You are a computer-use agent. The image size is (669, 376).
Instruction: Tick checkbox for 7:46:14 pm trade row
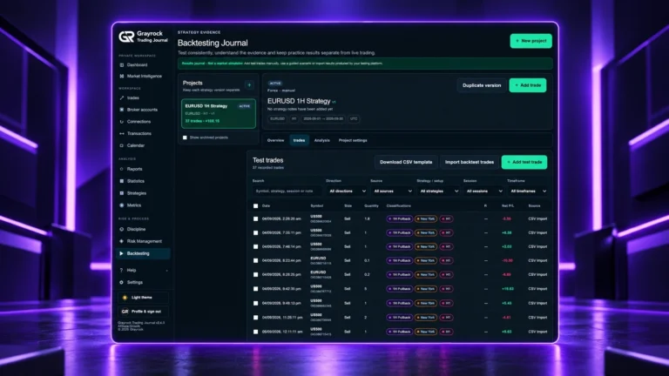[x=255, y=246]
